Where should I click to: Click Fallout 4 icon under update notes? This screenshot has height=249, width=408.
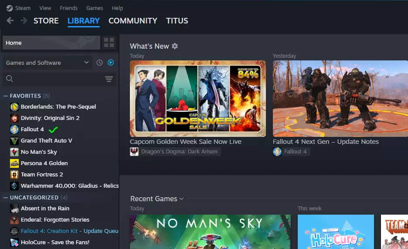[277, 152]
